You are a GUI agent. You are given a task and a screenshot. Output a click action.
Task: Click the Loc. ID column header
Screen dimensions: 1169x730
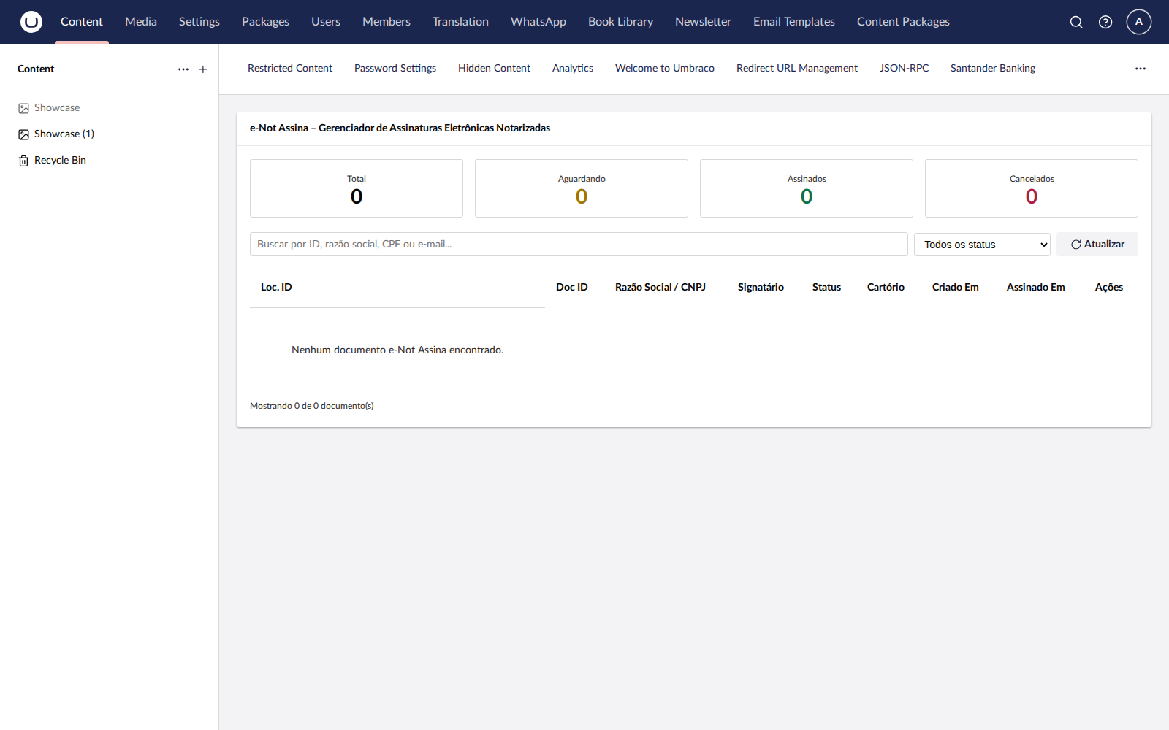tap(276, 288)
